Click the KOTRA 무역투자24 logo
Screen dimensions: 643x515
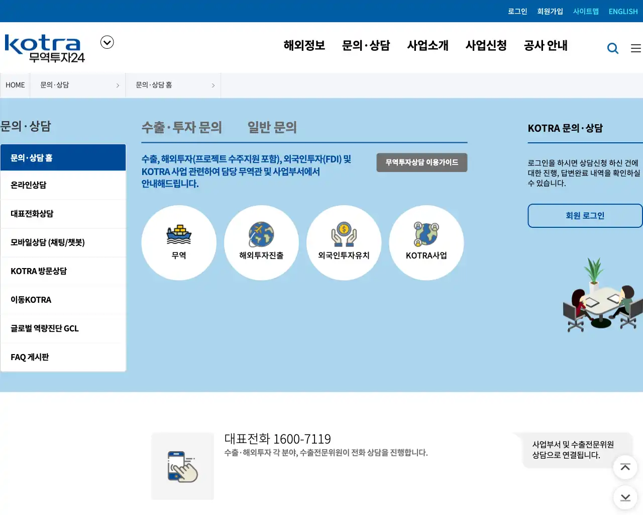pyautogui.click(x=43, y=48)
